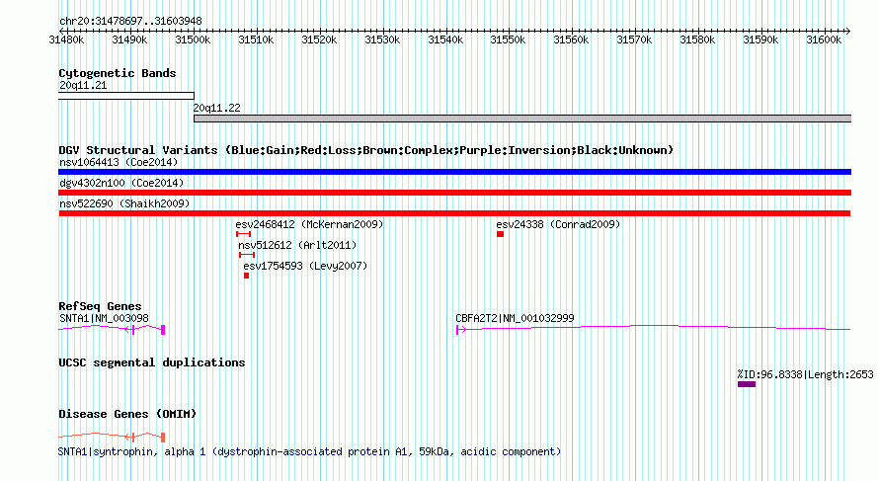This screenshot has height=481, width=879.
Task: Click the 31600k ruler tick label
Action: tap(824, 40)
